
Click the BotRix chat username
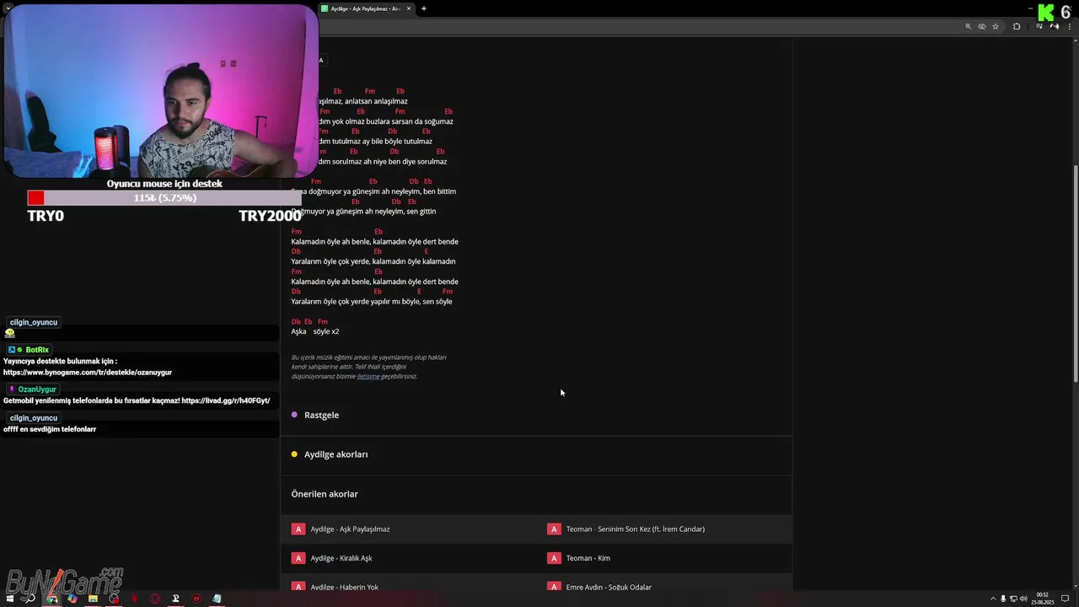(x=37, y=350)
